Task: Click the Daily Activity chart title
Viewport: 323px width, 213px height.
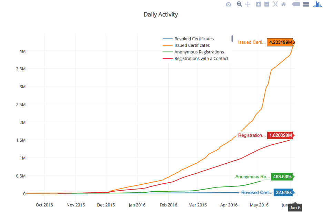Action: click(161, 14)
